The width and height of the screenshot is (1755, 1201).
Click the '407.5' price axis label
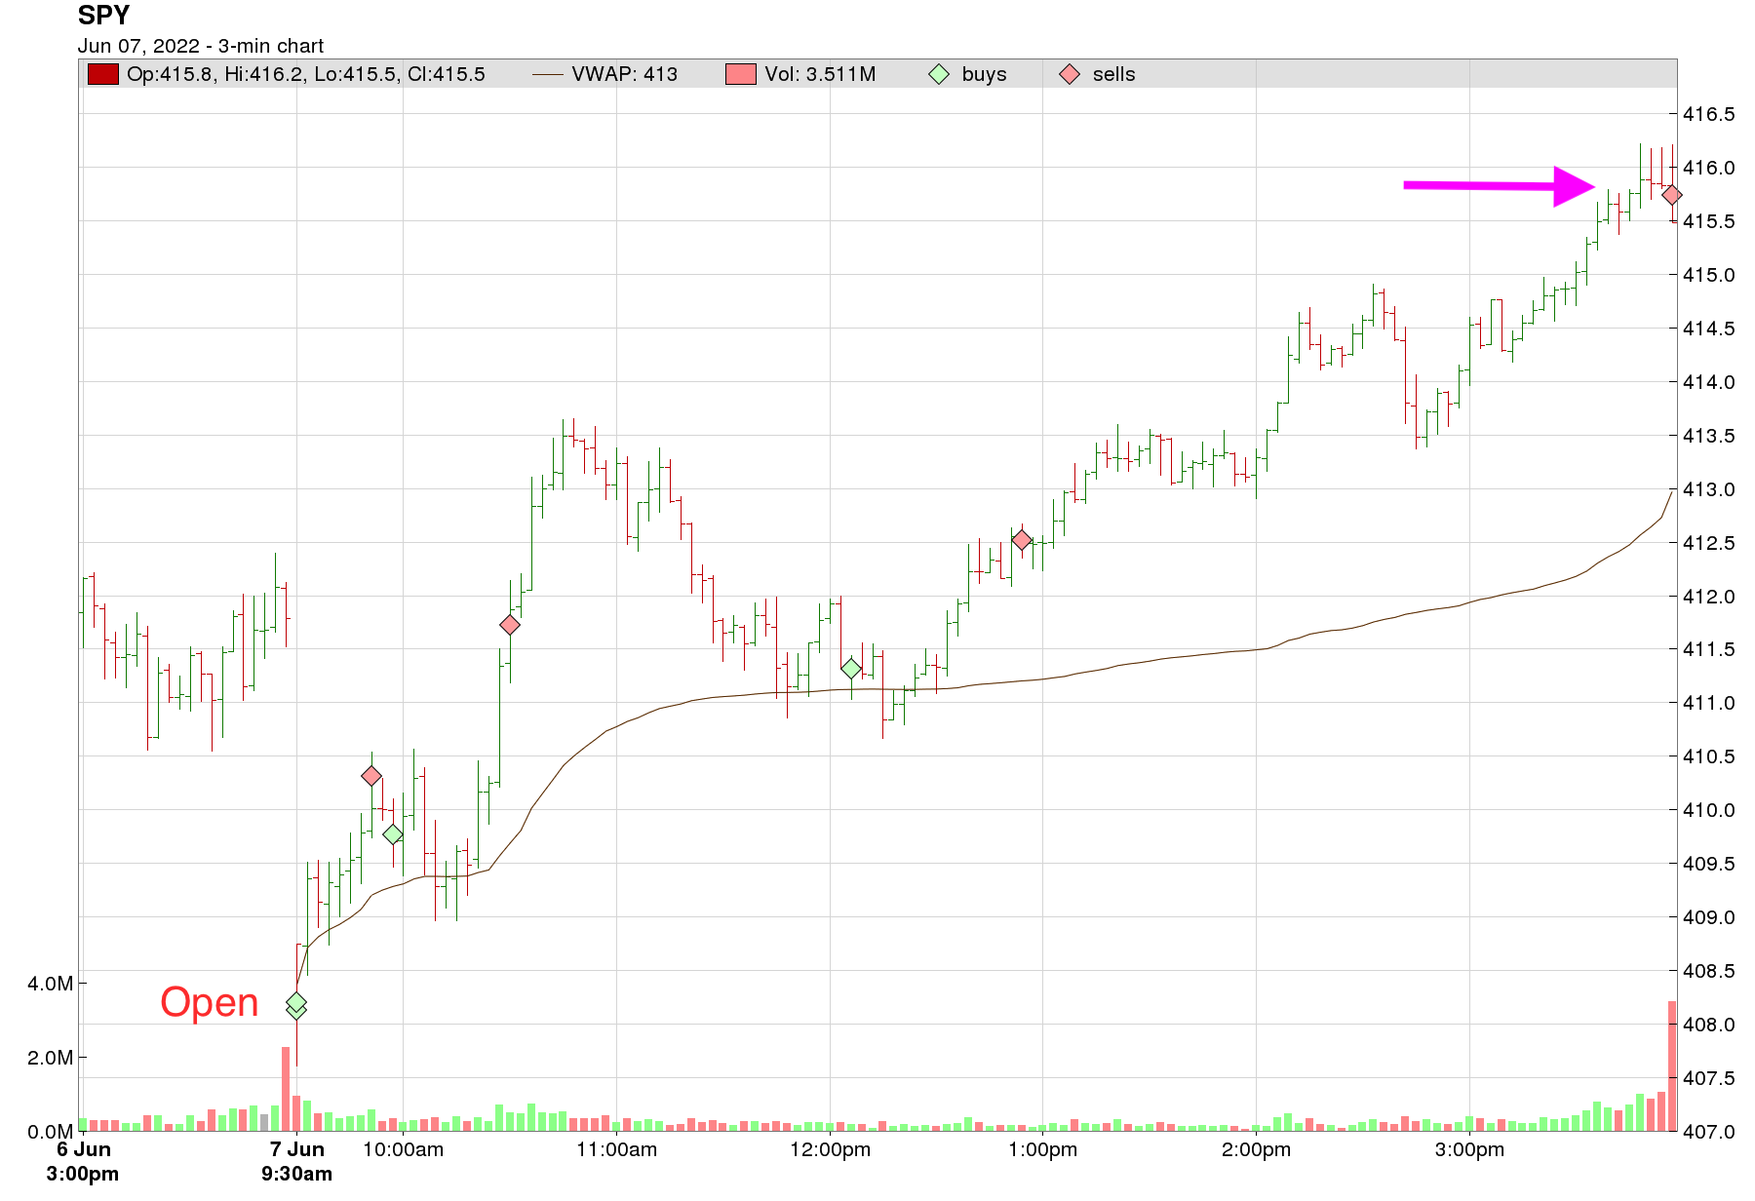pos(1709,1078)
